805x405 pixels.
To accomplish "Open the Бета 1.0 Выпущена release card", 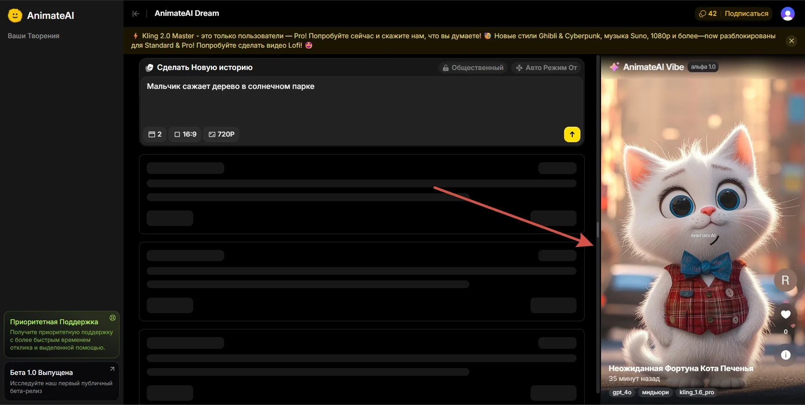I will point(62,381).
